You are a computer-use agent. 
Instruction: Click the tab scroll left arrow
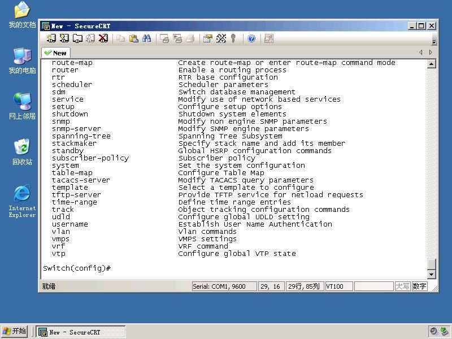tap(421, 52)
